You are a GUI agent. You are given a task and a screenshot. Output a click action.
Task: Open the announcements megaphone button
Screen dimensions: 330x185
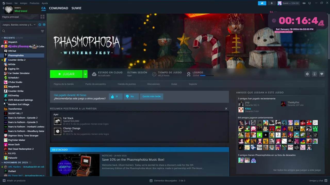click(x=262, y=3)
